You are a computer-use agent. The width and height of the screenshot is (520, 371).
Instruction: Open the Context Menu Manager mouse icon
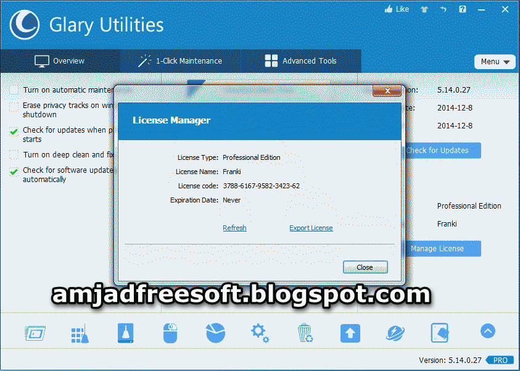[x=170, y=333]
